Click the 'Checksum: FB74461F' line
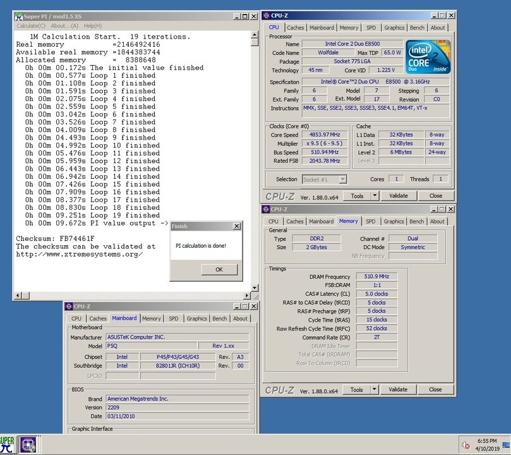 click(x=56, y=239)
